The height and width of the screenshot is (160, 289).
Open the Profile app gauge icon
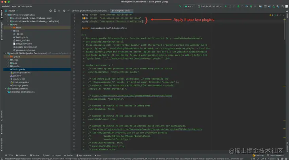coord(247,6)
